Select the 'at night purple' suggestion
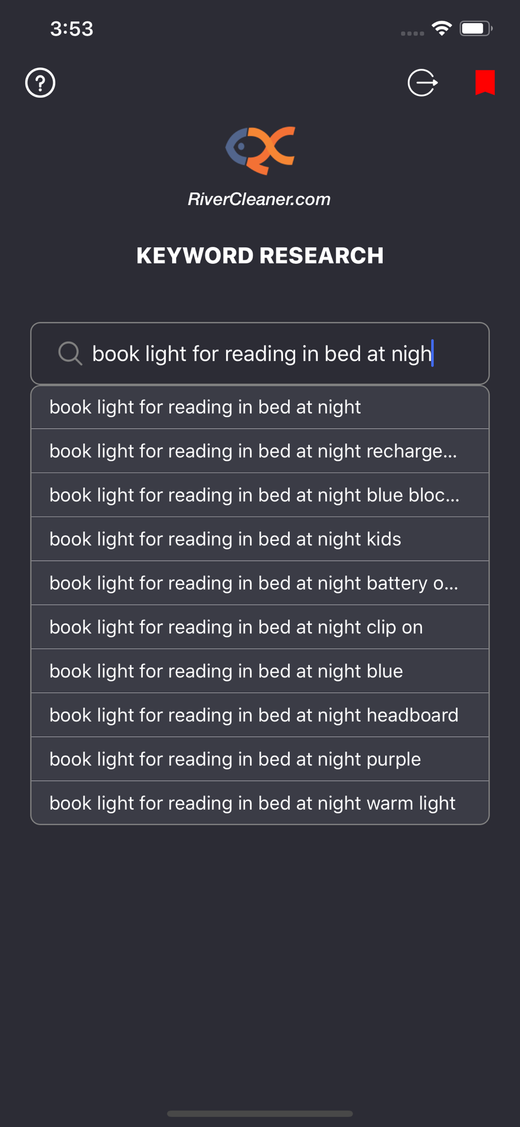Screen dimensions: 520x1127 pos(260,758)
